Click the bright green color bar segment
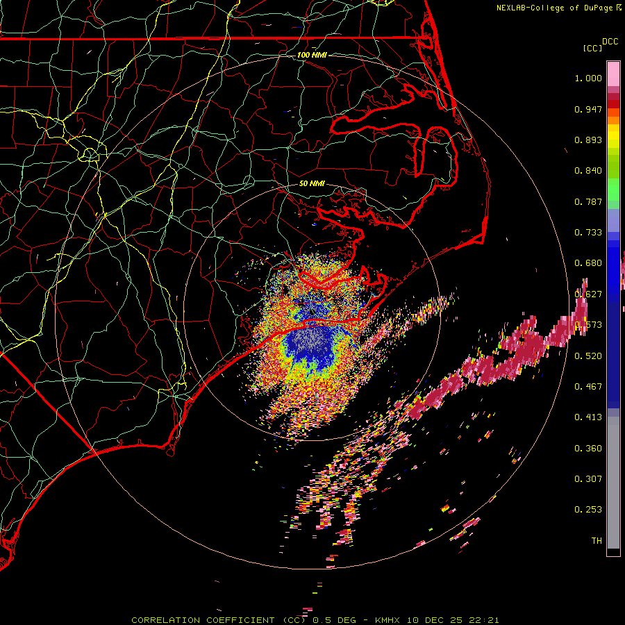Screen dimensions: 625x625 tap(613, 190)
